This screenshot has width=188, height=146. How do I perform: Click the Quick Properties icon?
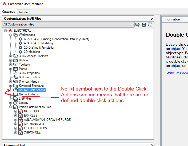pos(15,73)
